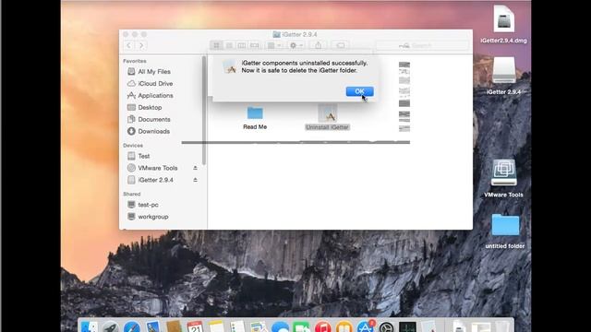Click sidebar vertical scrollbar
This screenshot has height=332, width=591.
point(204,110)
